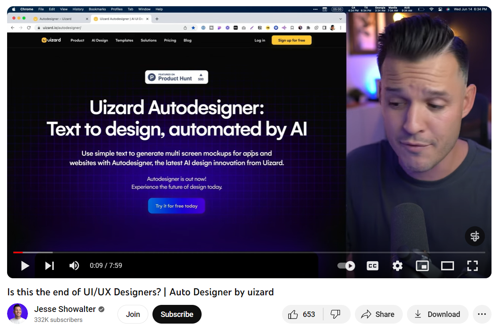
Task: Open the AI Design menu
Action: click(100, 40)
